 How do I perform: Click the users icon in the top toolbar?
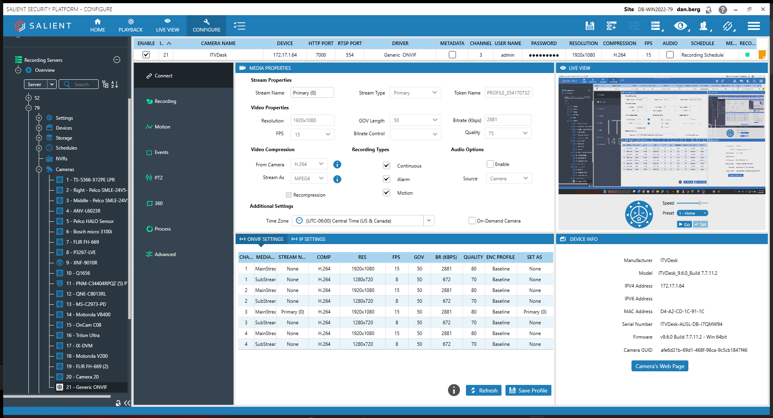coord(705,26)
